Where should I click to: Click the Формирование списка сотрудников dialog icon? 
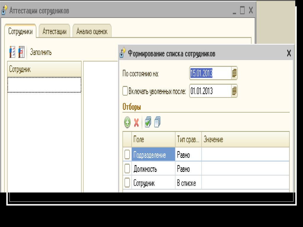123,53
